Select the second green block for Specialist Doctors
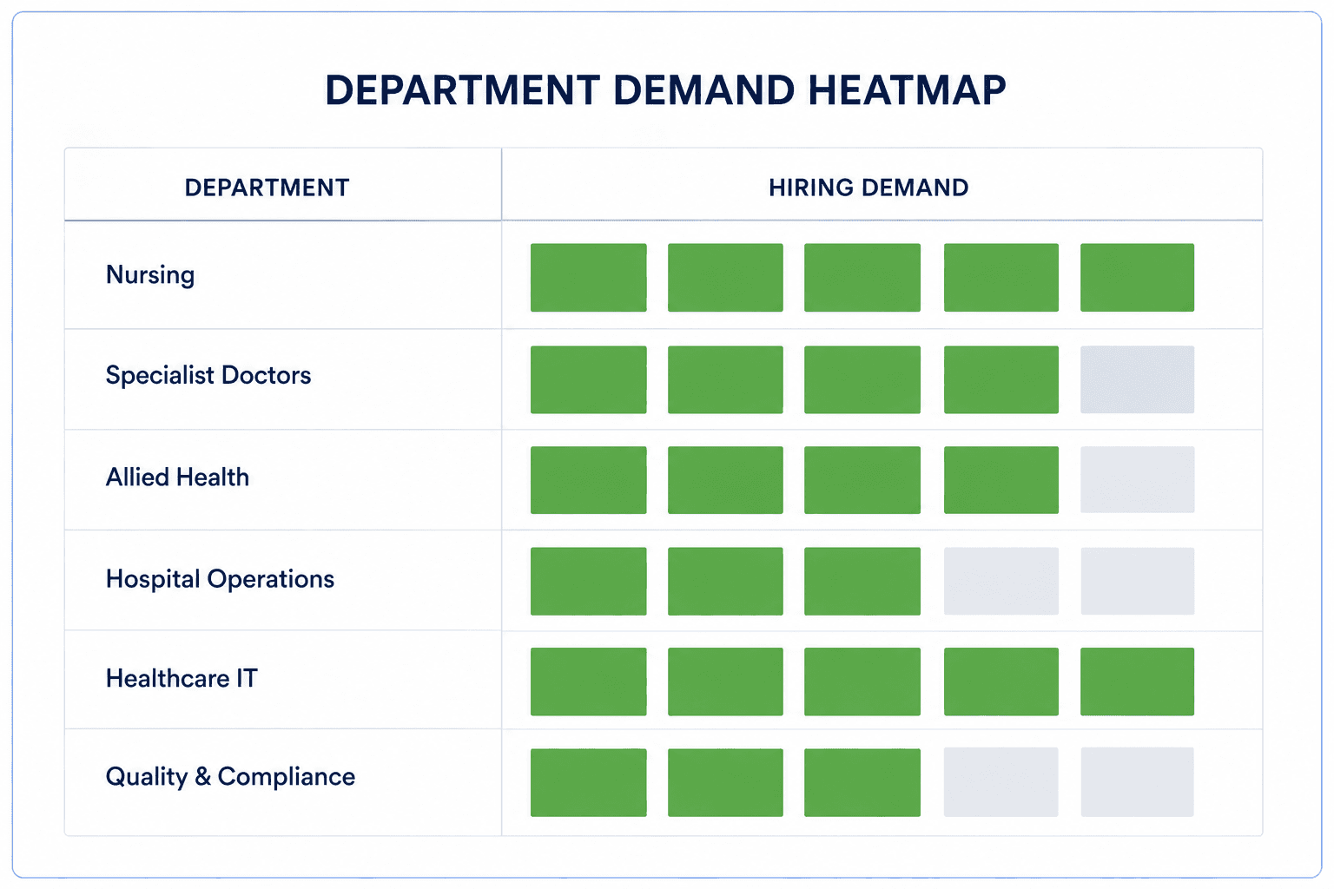The image size is (1334, 889). click(x=725, y=379)
